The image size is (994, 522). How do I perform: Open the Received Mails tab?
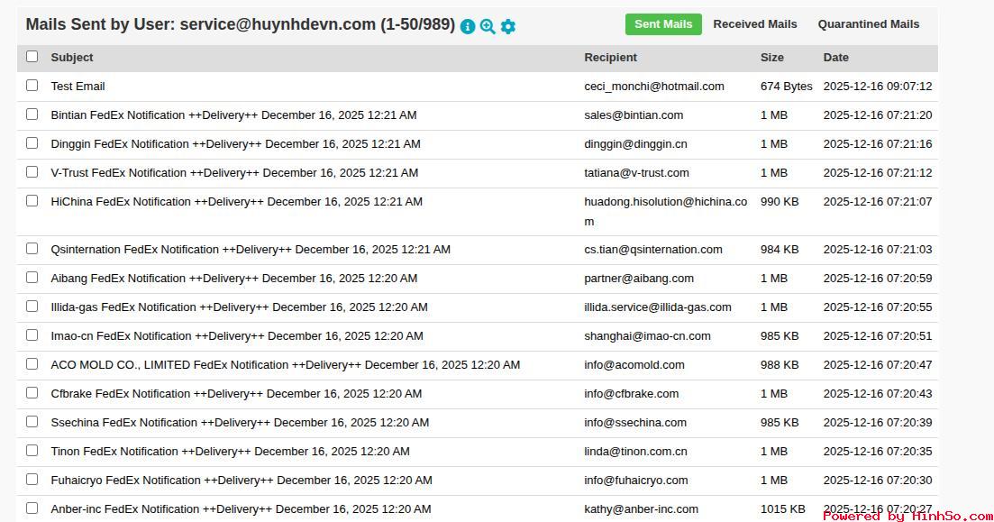pos(755,24)
